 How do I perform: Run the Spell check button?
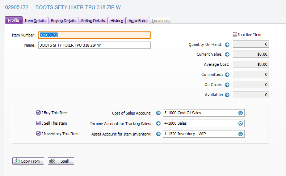(61, 161)
